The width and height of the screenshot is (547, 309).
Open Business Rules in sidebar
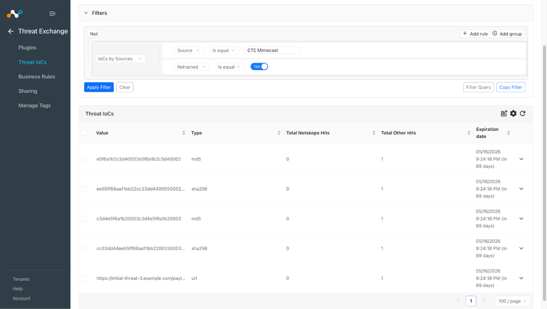pos(37,77)
